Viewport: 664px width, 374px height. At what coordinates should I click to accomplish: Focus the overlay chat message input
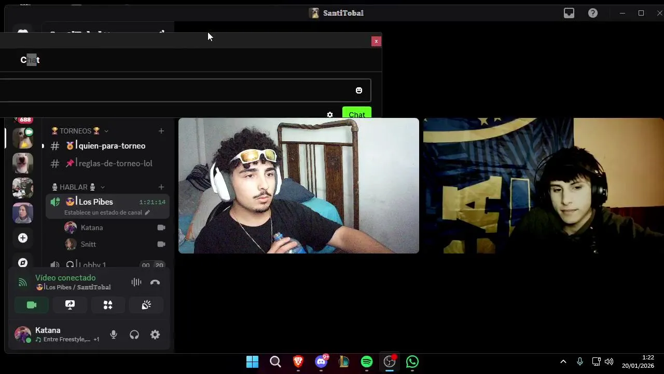tap(185, 90)
